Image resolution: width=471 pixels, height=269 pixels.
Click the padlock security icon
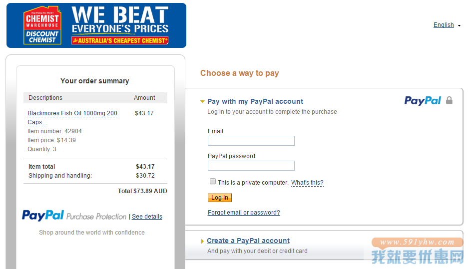(449, 100)
